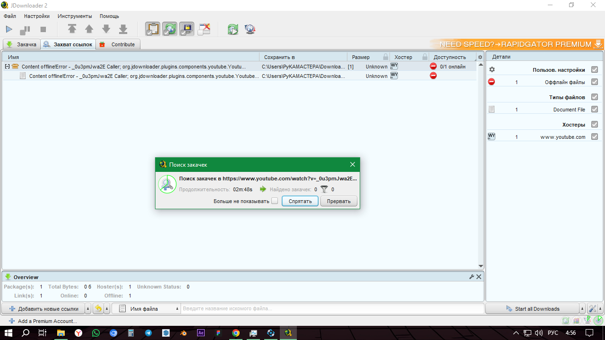The height and width of the screenshot is (340, 605).
Task: Open the Помощь menu
Action: [x=109, y=16]
